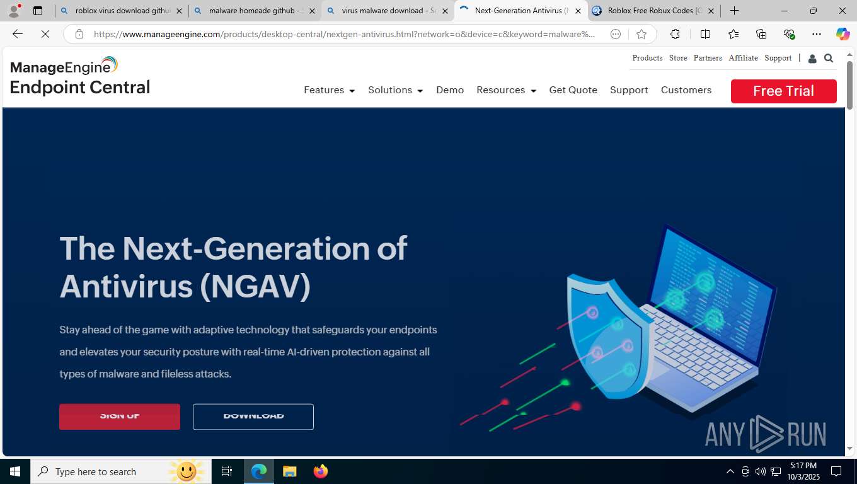Launch Firefox from the taskbar
Viewport: 857px width, 484px height.
(x=321, y=471)
